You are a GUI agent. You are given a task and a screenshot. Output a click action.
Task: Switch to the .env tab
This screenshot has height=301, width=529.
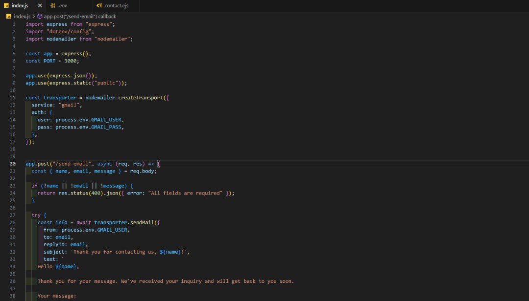(63, 6)
